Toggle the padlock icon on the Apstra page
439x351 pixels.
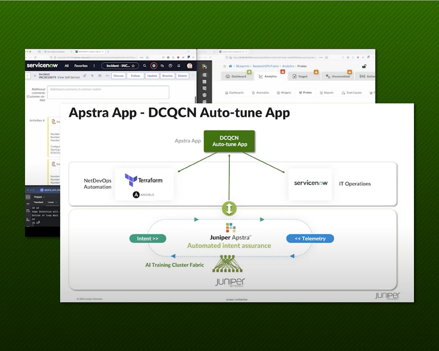[364, 66]
